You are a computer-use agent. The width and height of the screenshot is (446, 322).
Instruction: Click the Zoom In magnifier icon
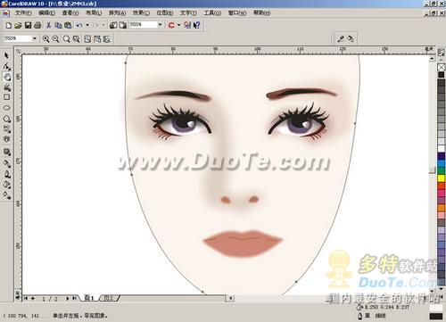(x=45, y=39)
